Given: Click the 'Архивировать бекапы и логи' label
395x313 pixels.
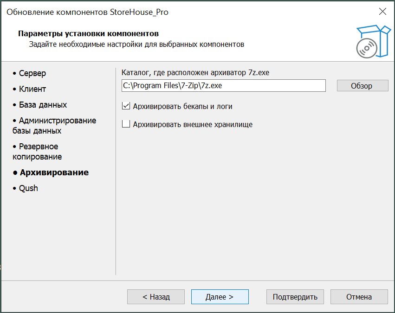Looking at the screenshot, I should click(x=182, y=107).
